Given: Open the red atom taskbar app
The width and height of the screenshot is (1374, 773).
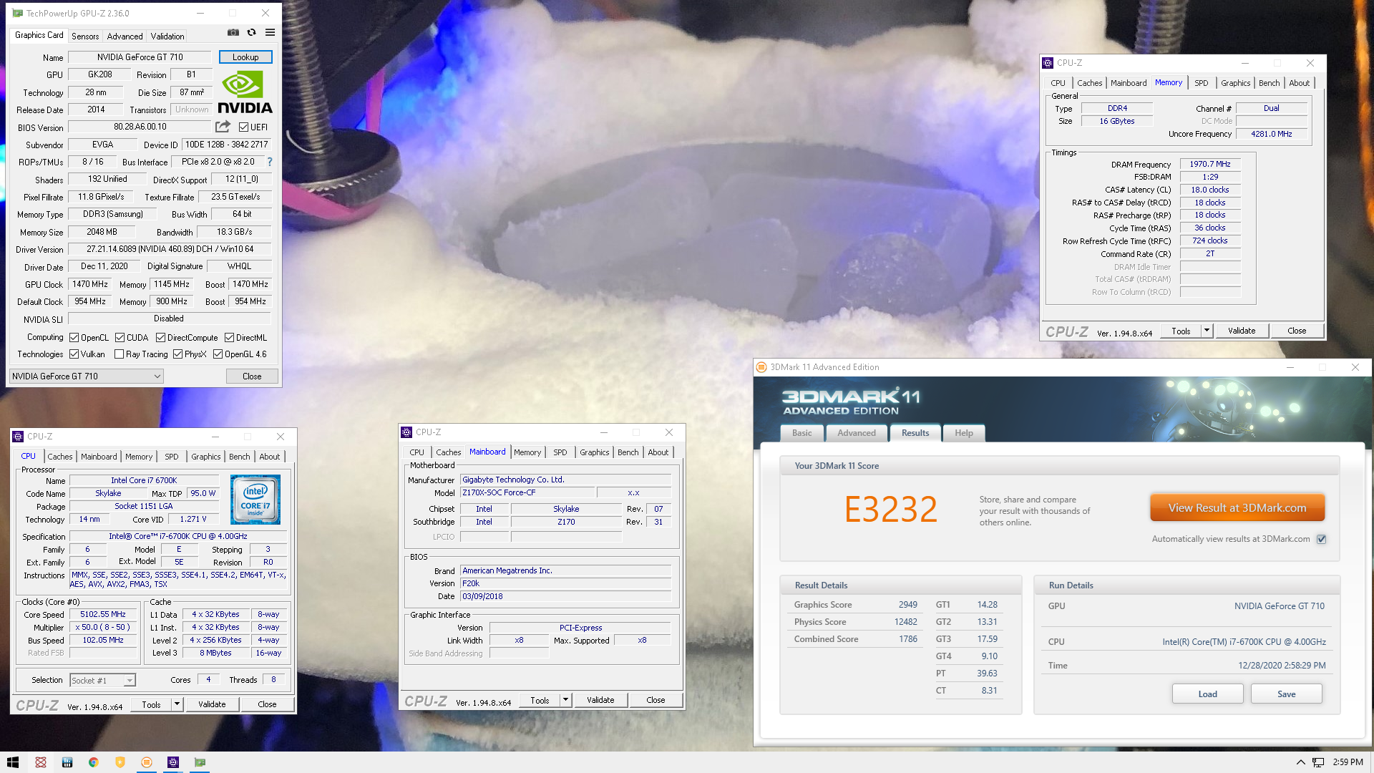Looking at the screenshot, I should point(41,762).
